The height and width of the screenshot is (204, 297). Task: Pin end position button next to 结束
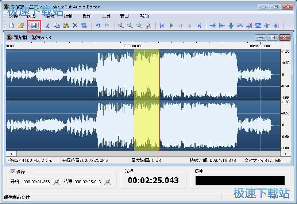click(x=108, y=181)
